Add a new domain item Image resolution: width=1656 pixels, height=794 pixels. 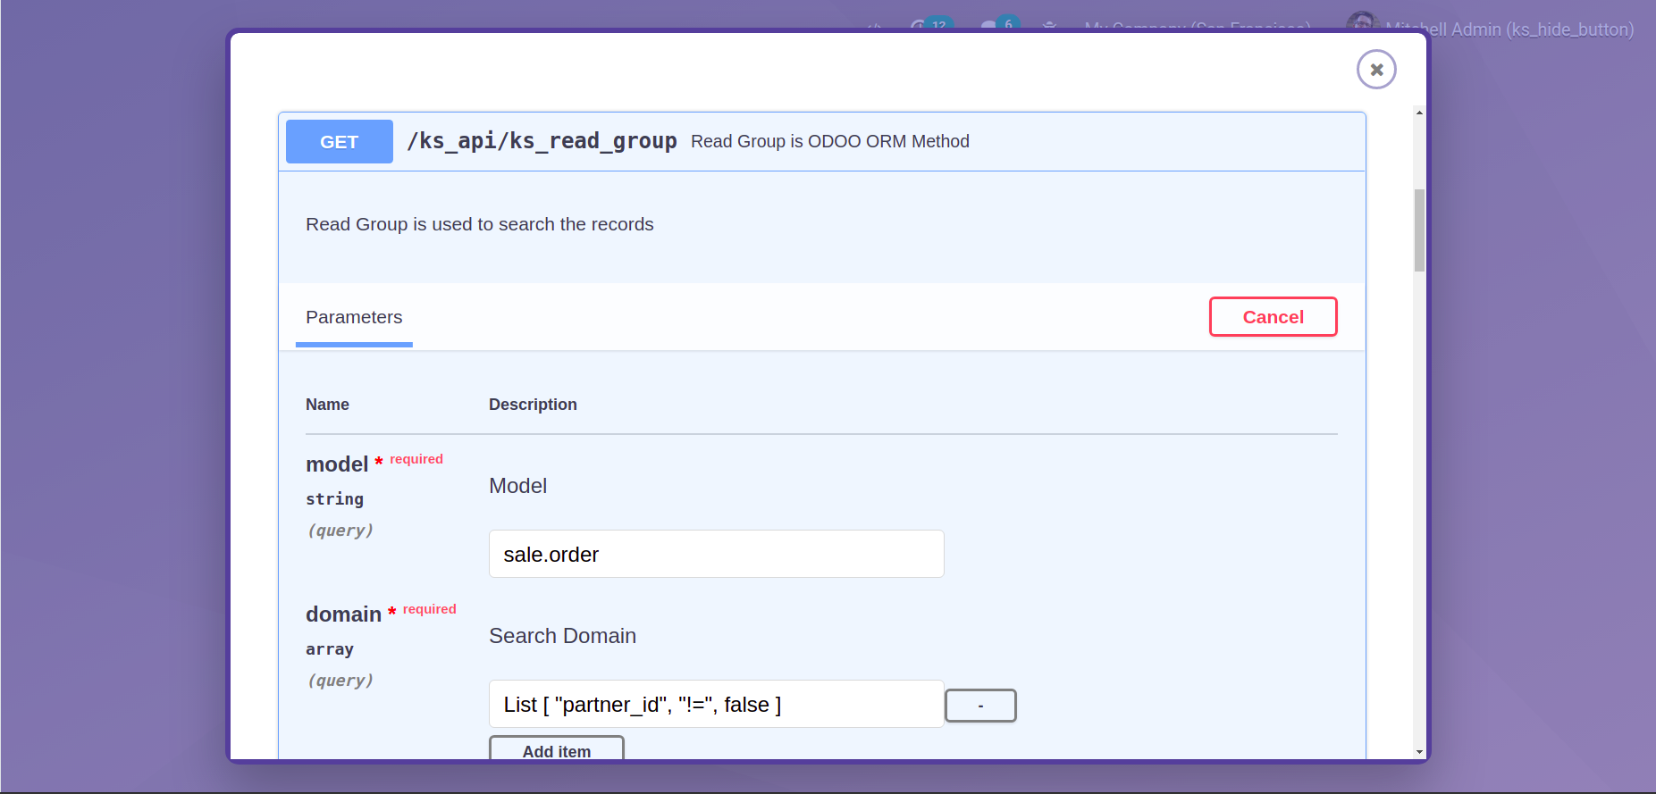(557, 748)
